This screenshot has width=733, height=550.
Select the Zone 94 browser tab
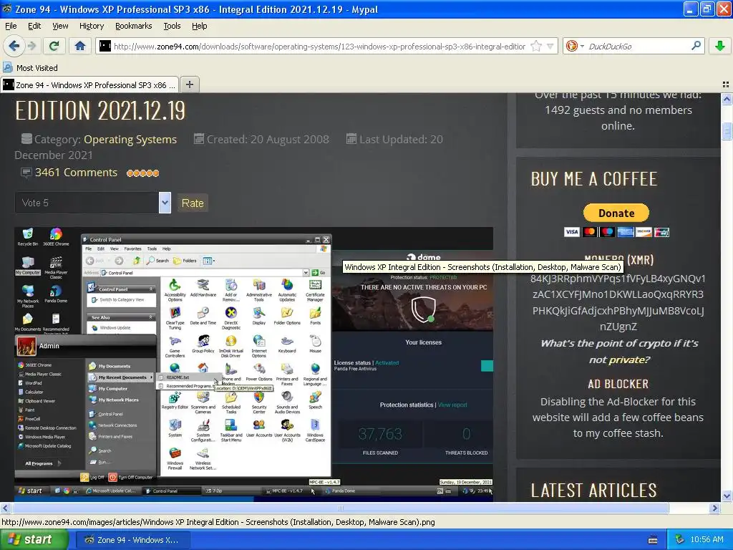[89, 85]
